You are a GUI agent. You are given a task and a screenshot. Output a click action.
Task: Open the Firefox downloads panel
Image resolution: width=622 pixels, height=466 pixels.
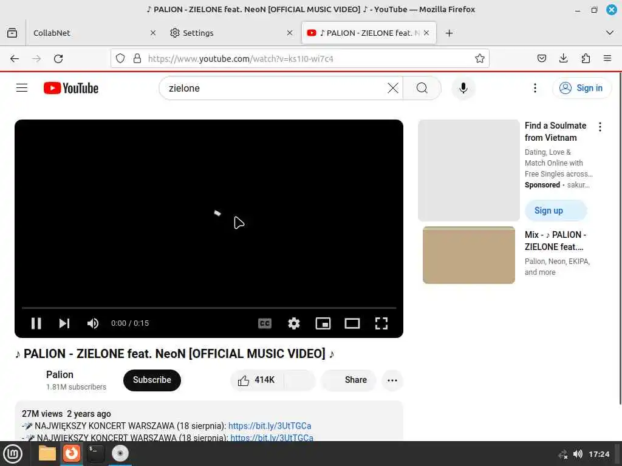[x=563, y=59]
